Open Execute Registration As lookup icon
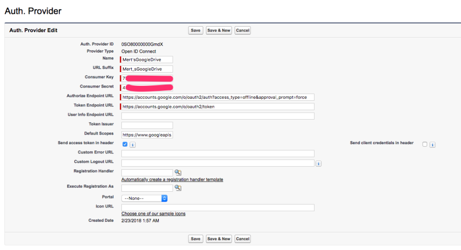This screenshot has width=461, height=250. [178, 188]
